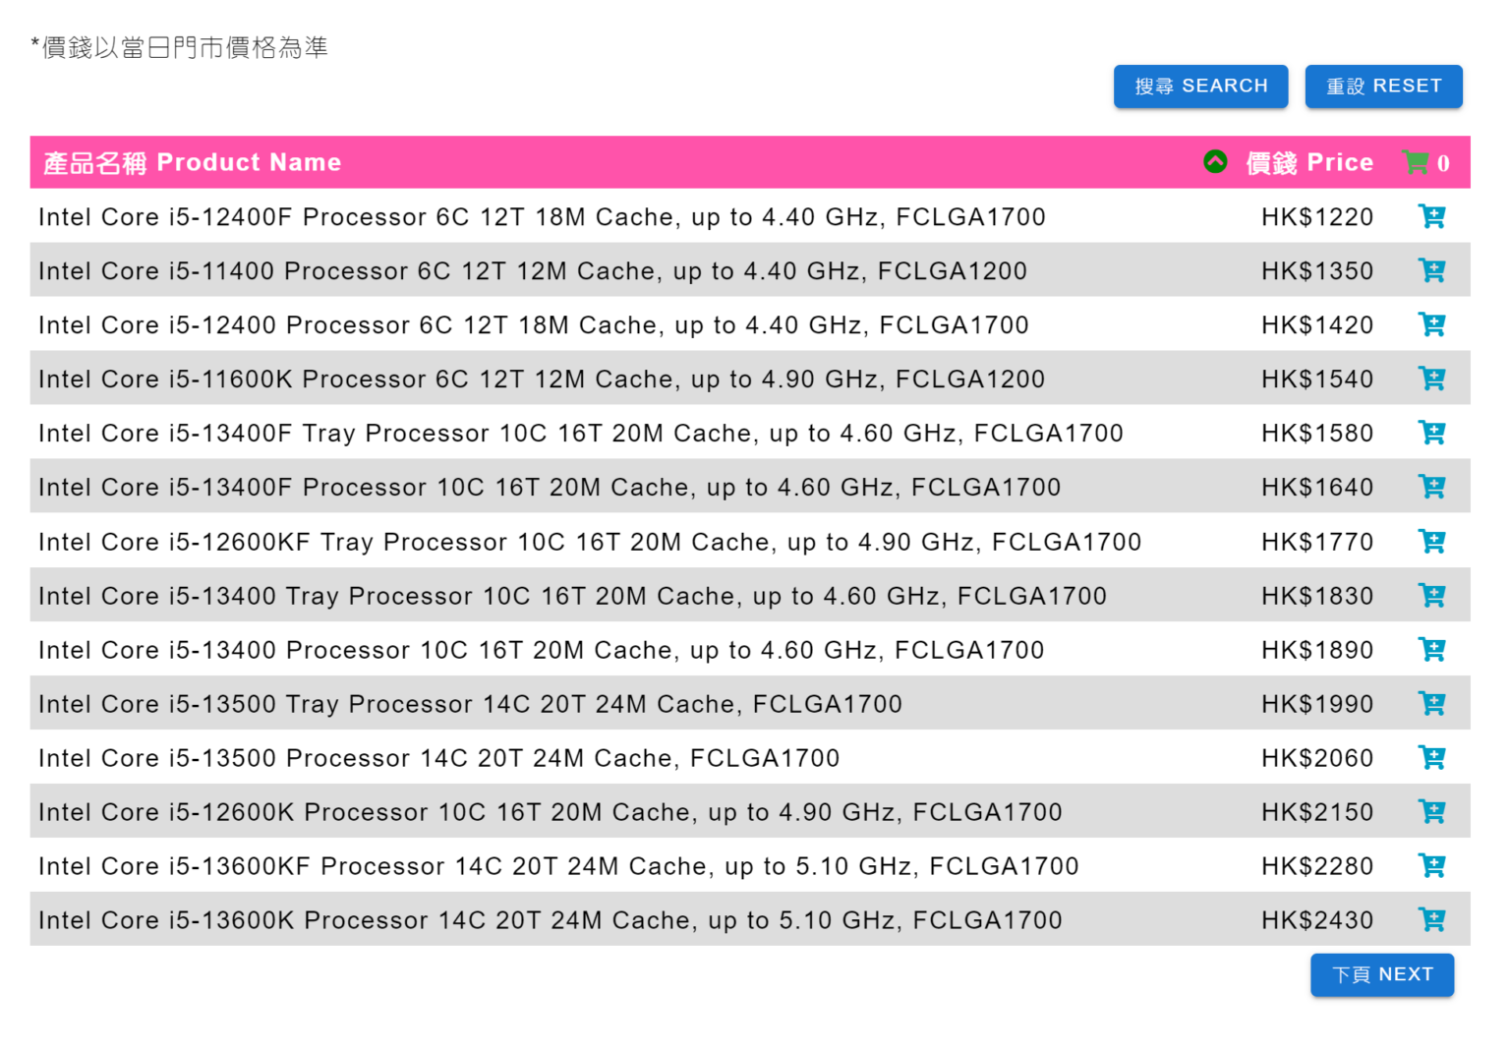The height and width of the screenshot is (1053, 1510).
Task: Add Intel Core i5-12600KF Tray to cart
Action: (1432, 541)
